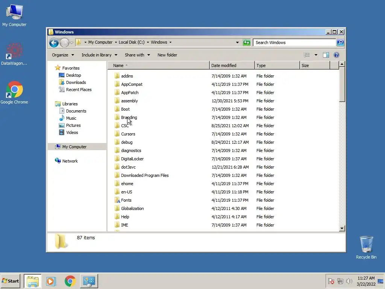Launch Windows Media Player from the taskbar
Screen dimensions: 385x289
tap(51, 281)
